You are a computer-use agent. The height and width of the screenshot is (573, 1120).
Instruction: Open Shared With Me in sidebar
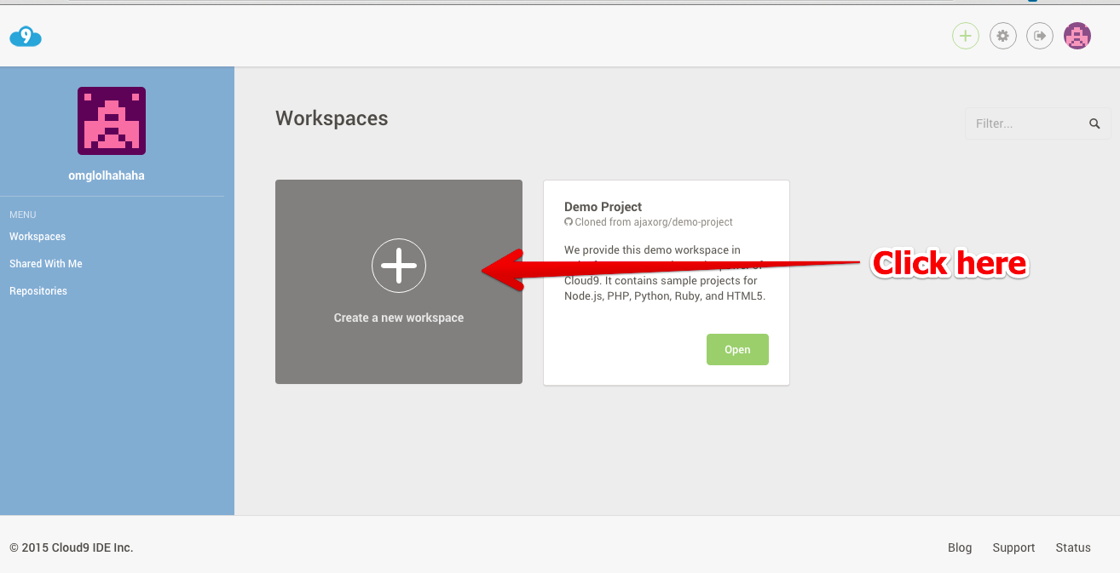[x=46, y=264]
